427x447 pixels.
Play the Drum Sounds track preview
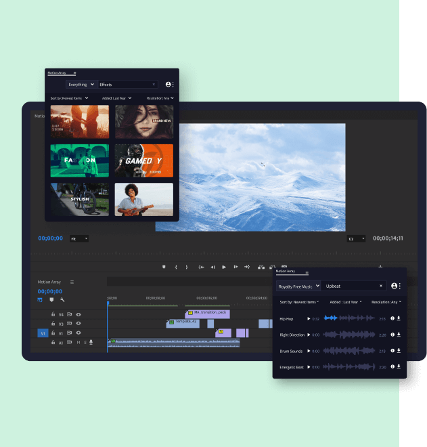click(x=309, y=351)
